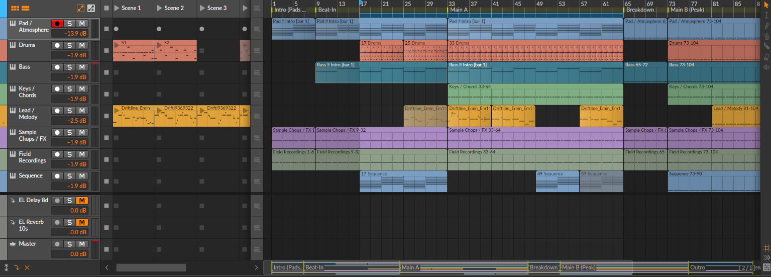Click the track height toggle icon at bottom left
The width and height of the screenshot is (771, 277).
[x=7, y=267]
